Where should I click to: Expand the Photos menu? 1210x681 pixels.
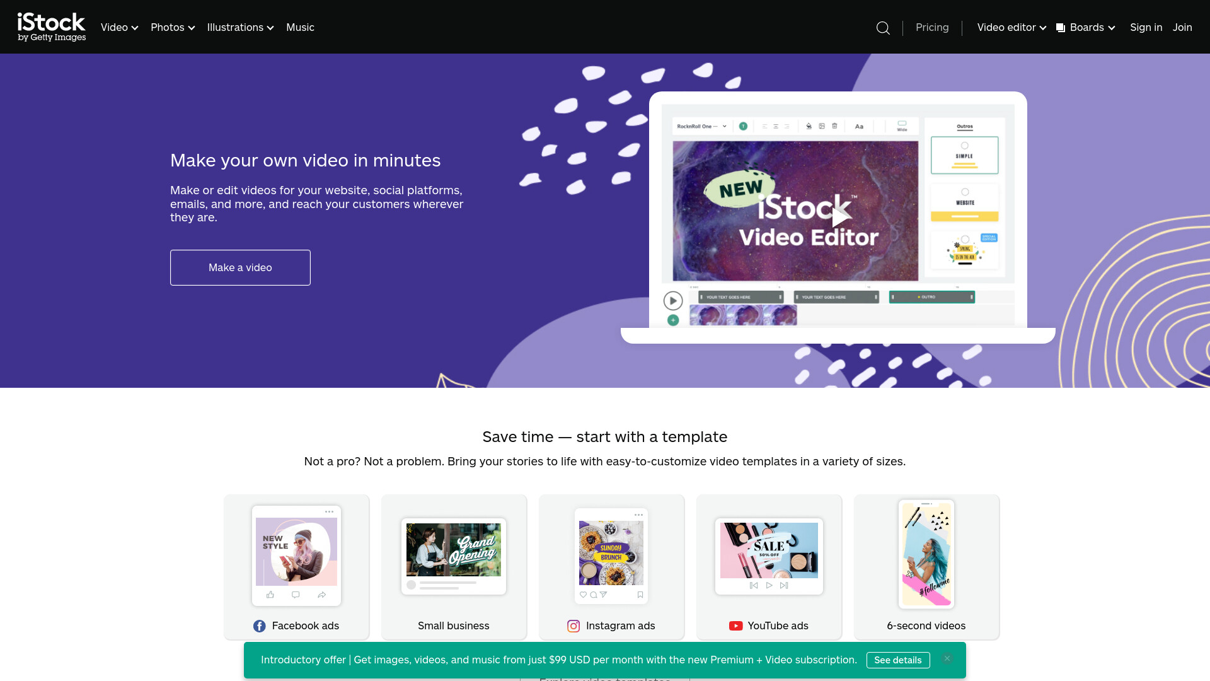pos(173,28)
